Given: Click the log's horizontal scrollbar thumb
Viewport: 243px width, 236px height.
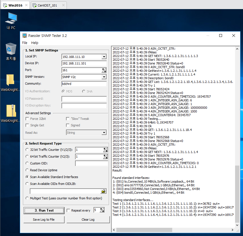Looking at the screenshot, I should point(144,230).
